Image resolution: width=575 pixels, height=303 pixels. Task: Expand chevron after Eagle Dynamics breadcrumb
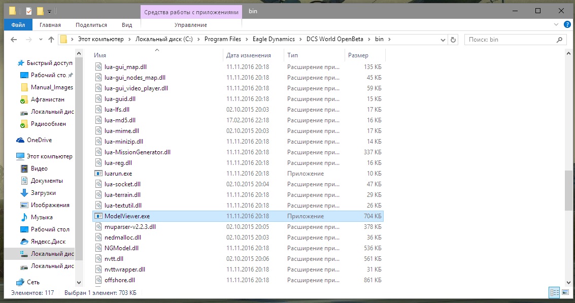300,39
